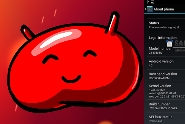The height and width of the screenshot is (124, 185).
Task: Tap the SELinux status row
Action: click(166, 118)
